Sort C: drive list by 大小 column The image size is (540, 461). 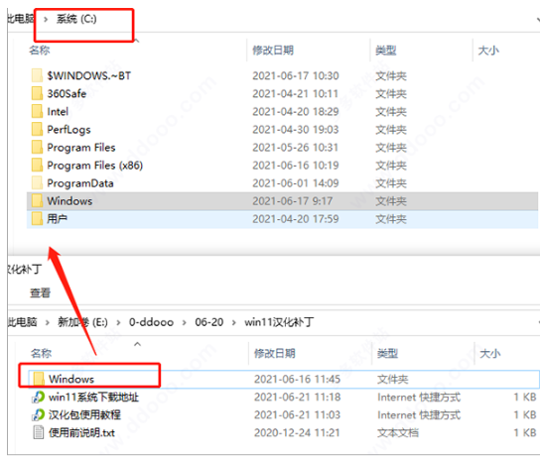[x=488, y=51]
